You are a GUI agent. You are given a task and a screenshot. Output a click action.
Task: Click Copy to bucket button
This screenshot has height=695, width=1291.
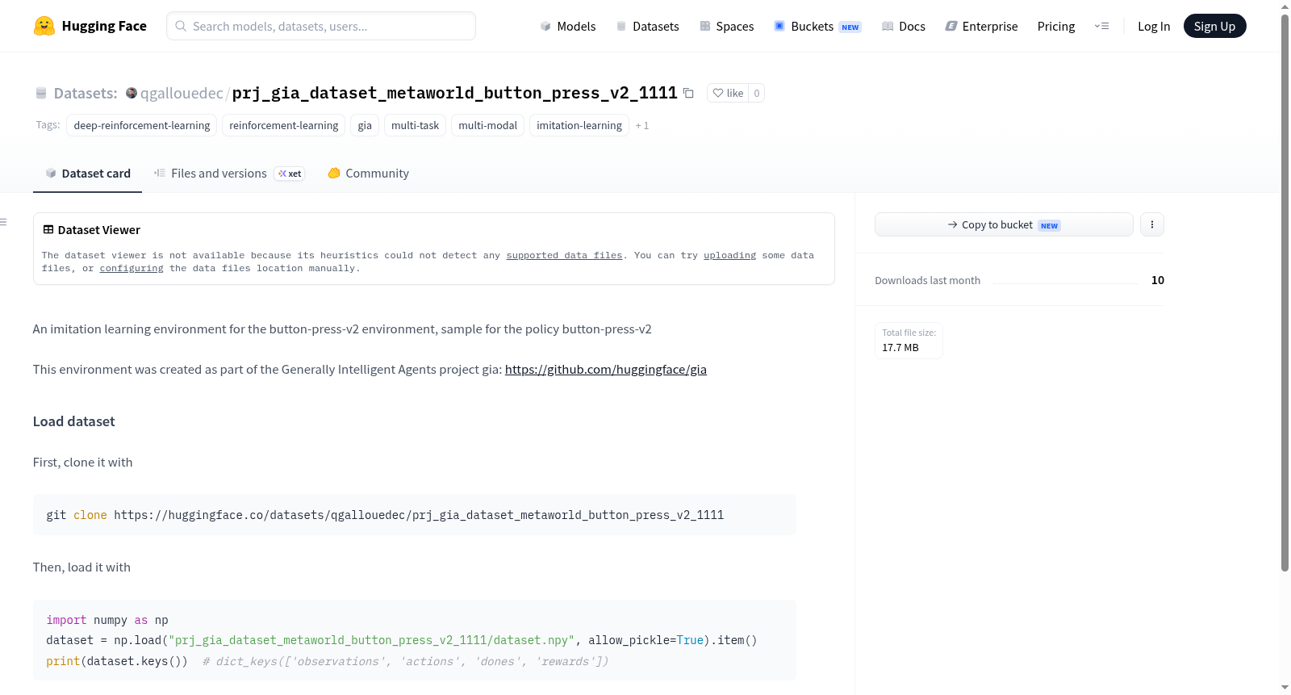pos(1004,224)
